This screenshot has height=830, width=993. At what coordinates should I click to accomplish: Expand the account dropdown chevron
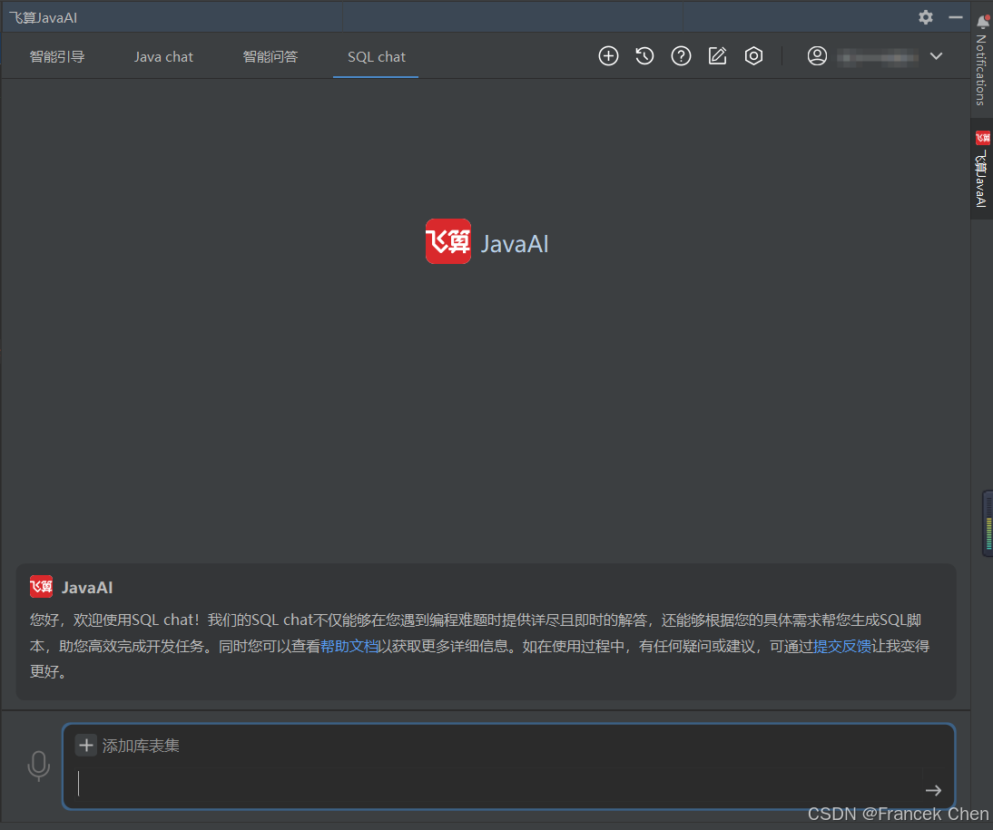coord(936,56)
